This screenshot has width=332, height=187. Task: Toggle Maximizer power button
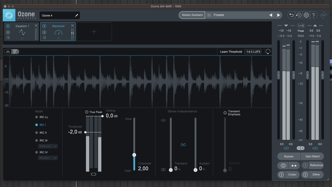44,26
